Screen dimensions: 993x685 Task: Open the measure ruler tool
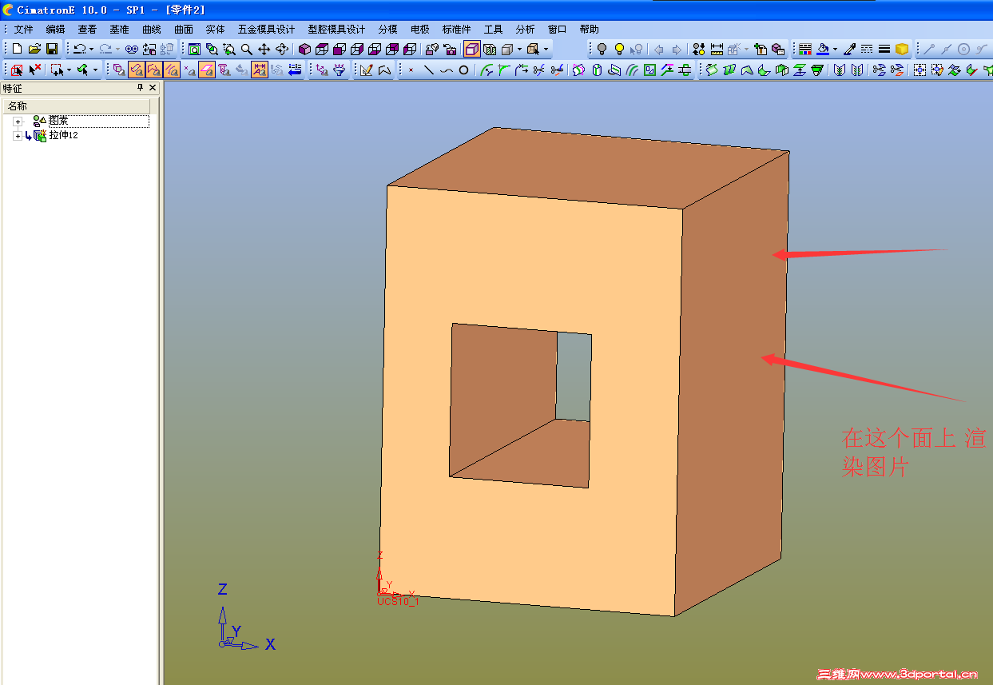717,49
